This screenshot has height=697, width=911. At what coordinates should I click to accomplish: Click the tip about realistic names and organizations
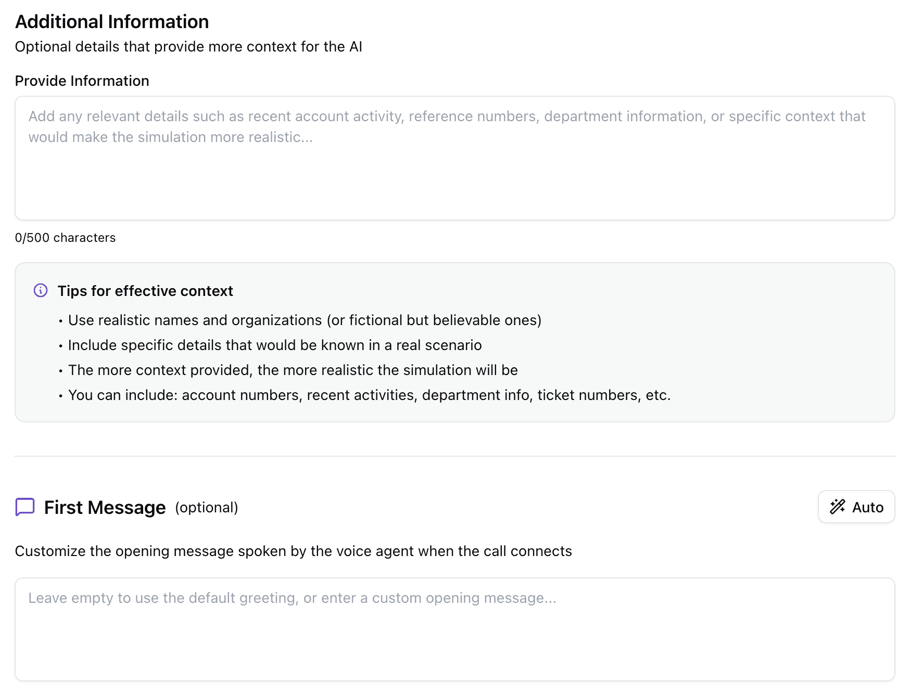click(x=305, y=320)
